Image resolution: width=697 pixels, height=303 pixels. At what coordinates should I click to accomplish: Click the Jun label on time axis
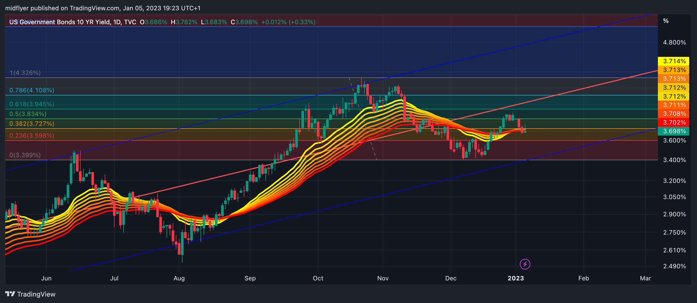coord(46,278)
